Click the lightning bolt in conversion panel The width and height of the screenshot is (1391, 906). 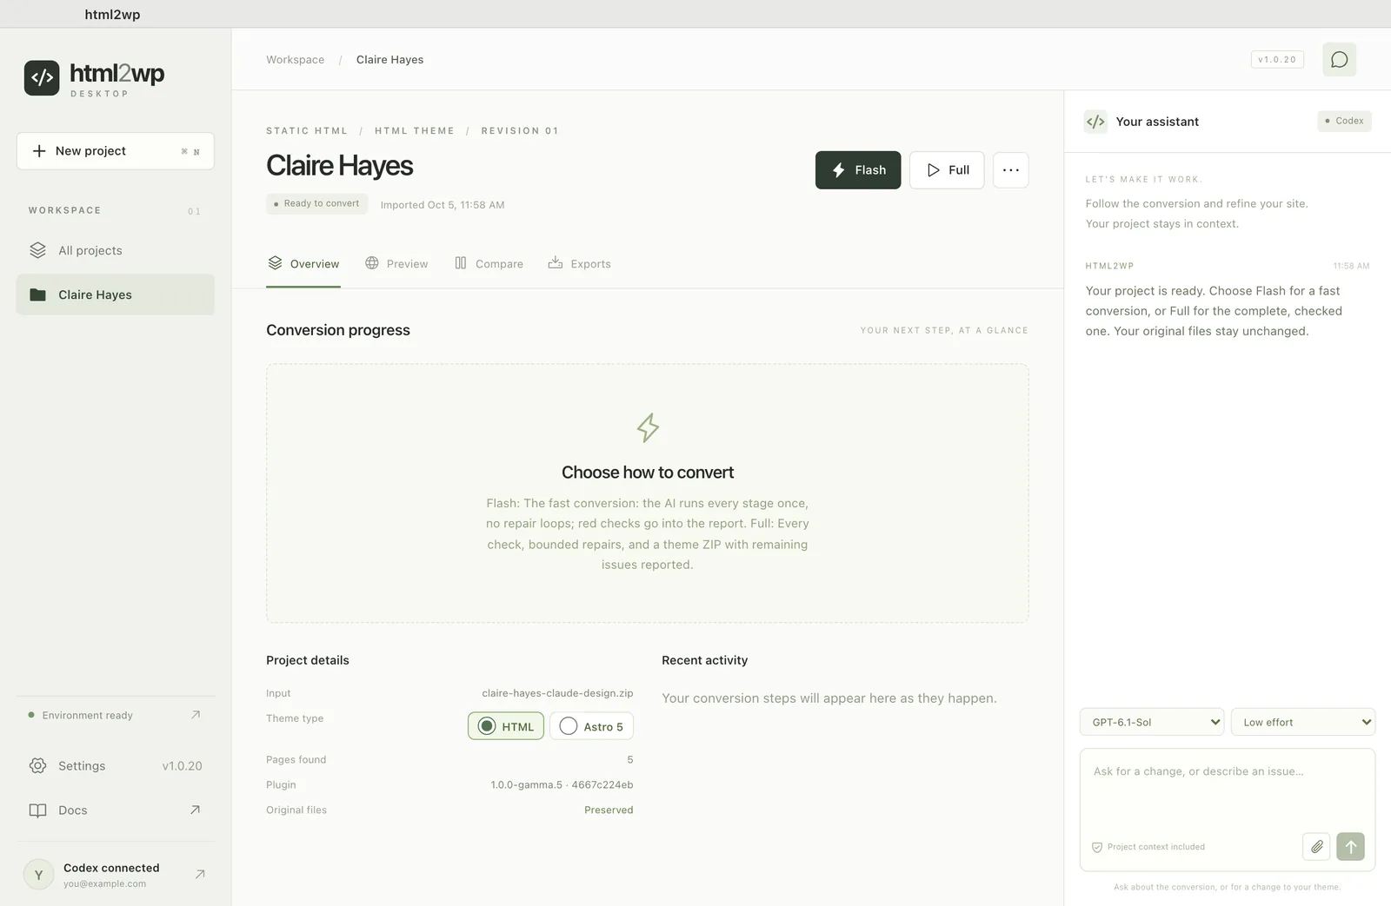point(648,427)
